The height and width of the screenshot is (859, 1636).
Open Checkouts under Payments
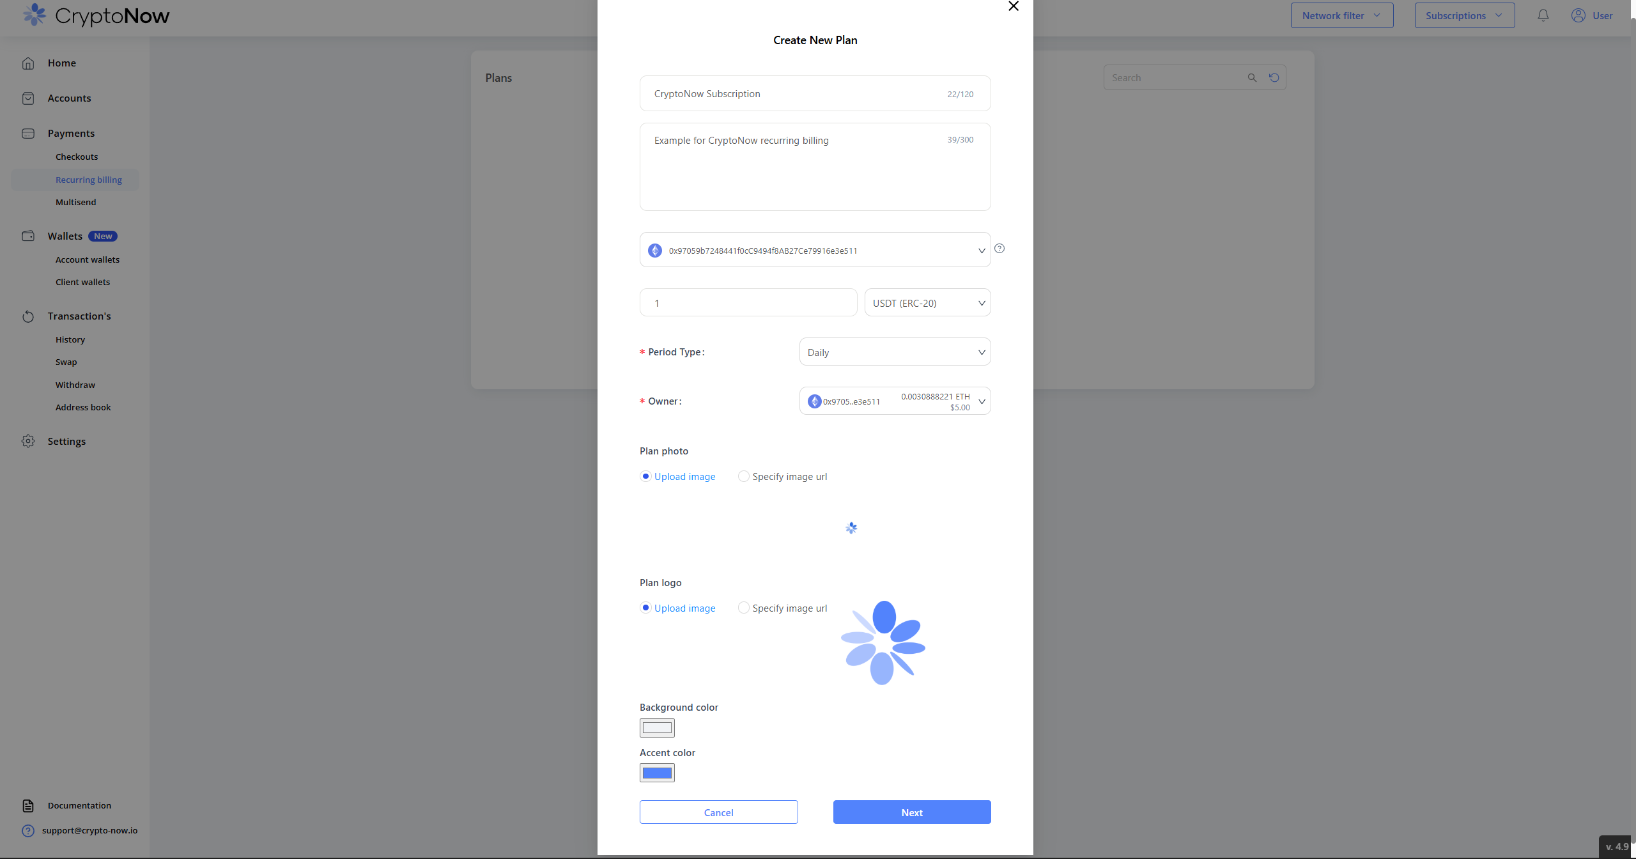(x=77, y=157)
